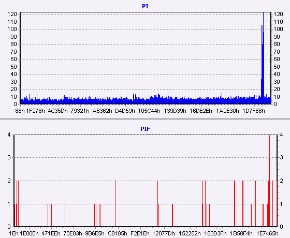The image size is (290, 238).
Task: Select the 183D3Fh axis label
Action: point(215,233)
